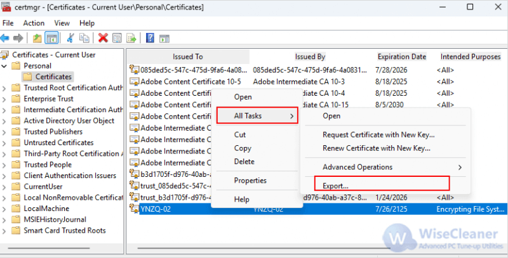Click the Export List toolbar icon

(131, 38)
